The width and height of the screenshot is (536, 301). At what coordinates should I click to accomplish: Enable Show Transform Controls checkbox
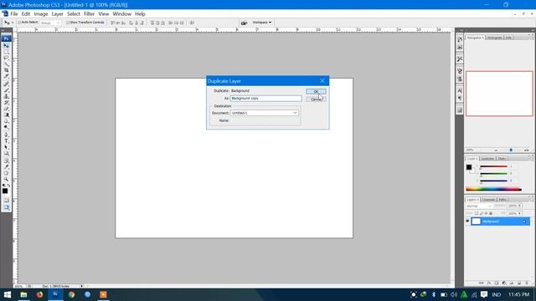pos(68,23)
